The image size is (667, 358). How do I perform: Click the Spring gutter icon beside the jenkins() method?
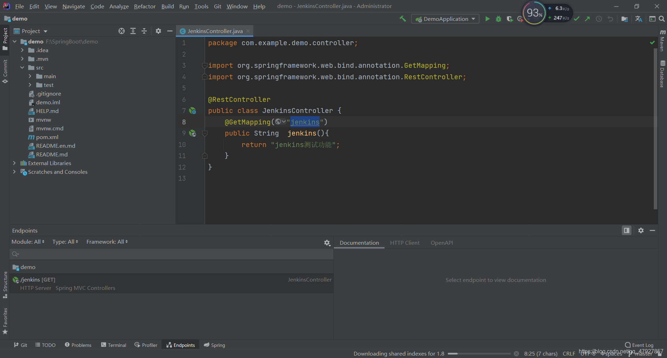[192, 133]
